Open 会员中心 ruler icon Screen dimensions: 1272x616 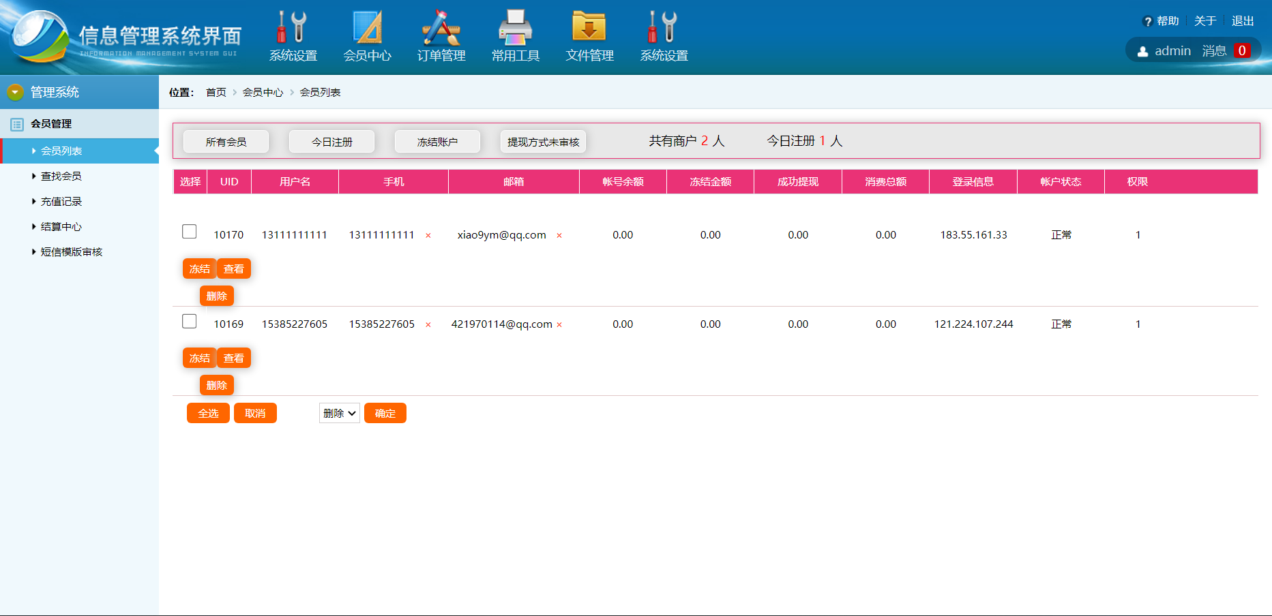click(x=367, y=27)
